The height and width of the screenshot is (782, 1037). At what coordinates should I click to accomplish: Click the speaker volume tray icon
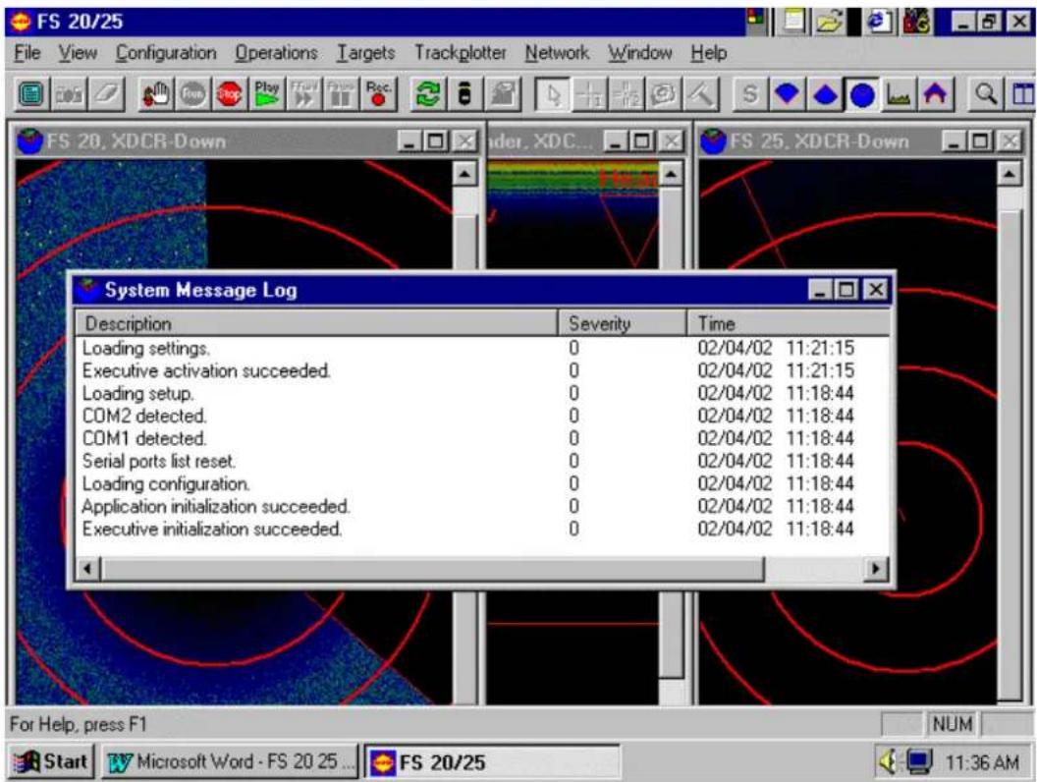[887, 762]
